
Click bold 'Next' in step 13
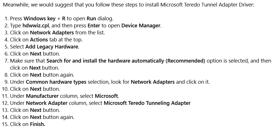(x=36, y=110)
